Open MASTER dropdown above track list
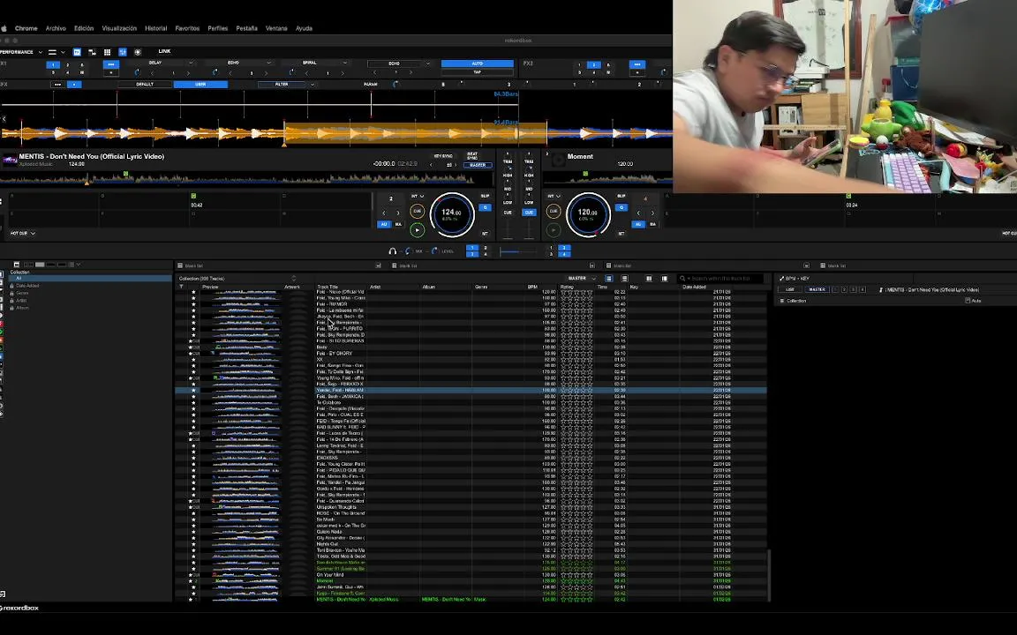 581,279
